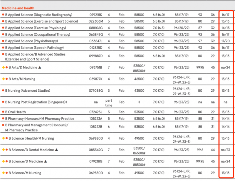Viewport: 235px width, 181px height.
Task: Select B Applied Science/B Advanced Studies course name
Action: [x=35, y=57]
